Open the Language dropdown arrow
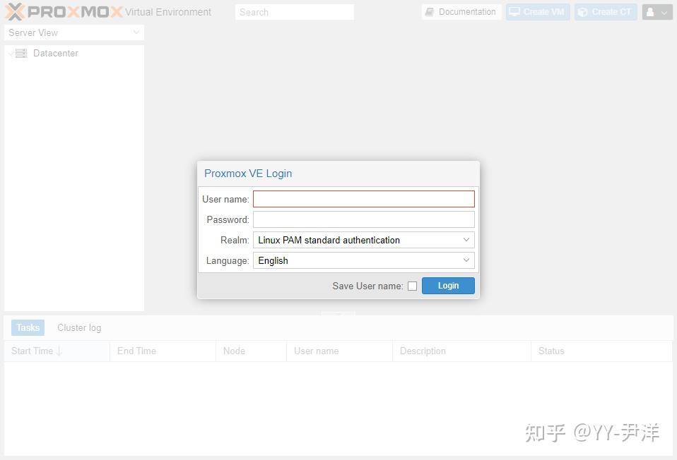 [x=466, y=260]
